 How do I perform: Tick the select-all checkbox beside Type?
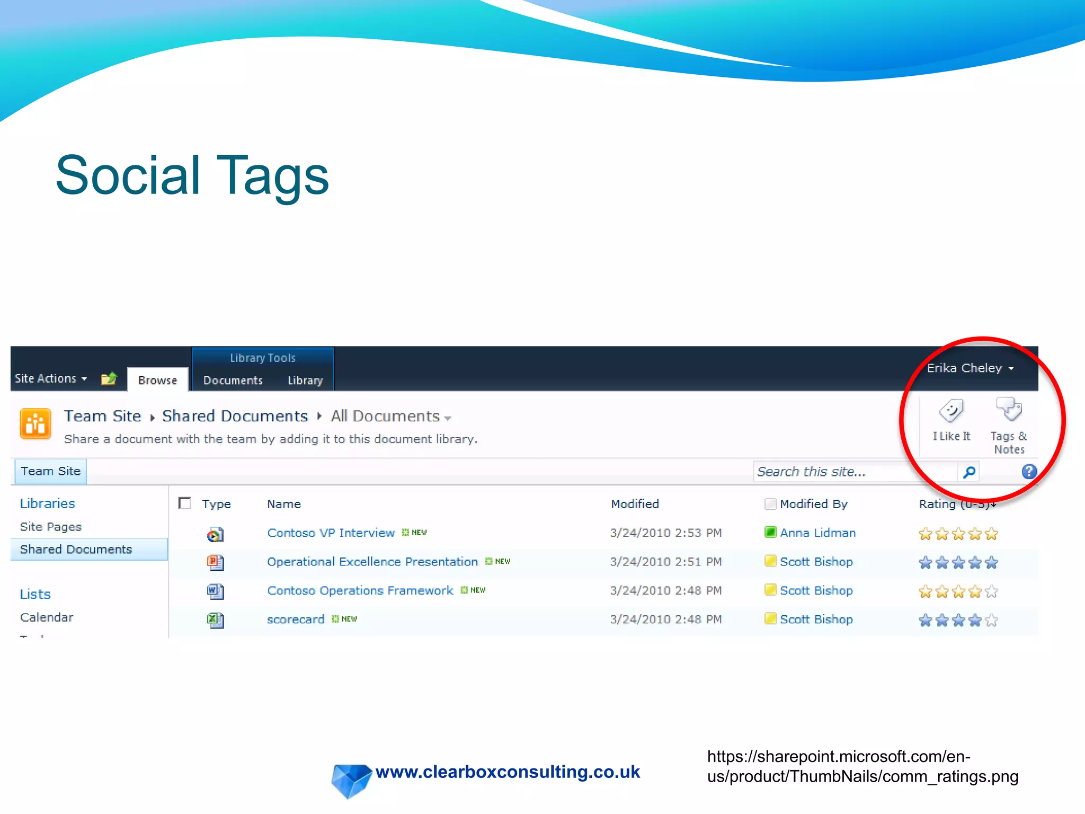pyautogui.click(x=184, y=503)
